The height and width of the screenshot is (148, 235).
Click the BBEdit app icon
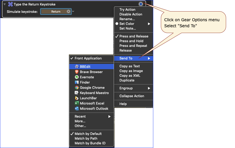(x=77, y=67)
